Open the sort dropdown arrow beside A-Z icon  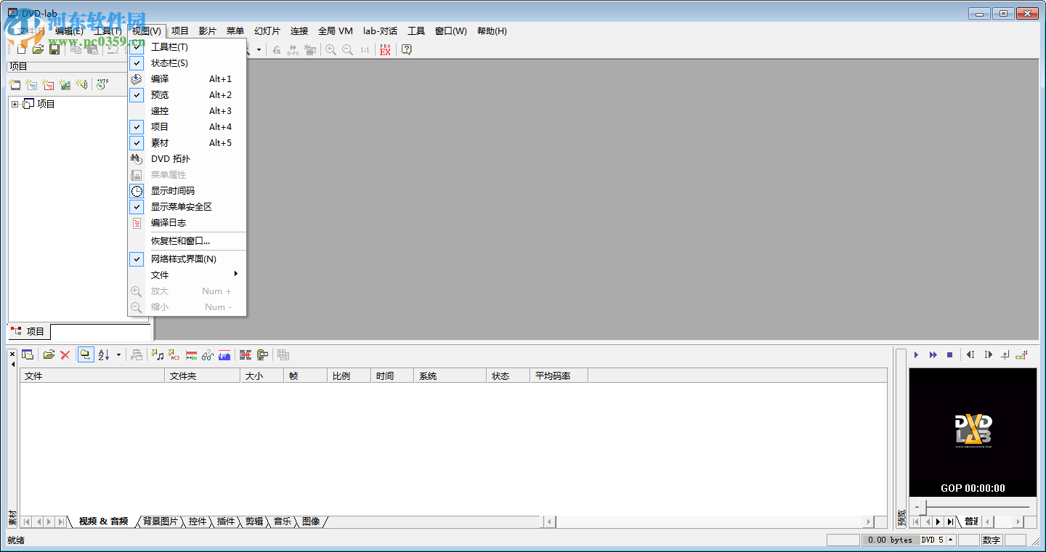[118, 355]
